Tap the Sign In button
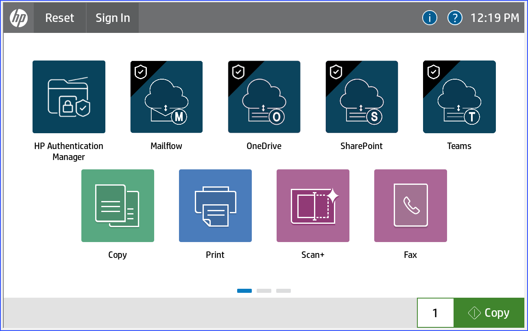Screen dimensions: 528x331 coord(113,18)
